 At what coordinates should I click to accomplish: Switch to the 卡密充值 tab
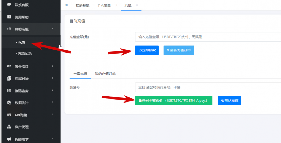[80, 73]
